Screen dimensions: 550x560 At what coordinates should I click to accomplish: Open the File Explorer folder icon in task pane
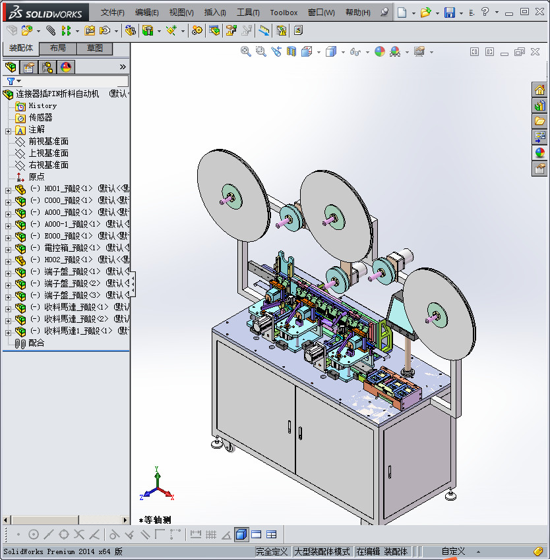[x=539, y=121]
